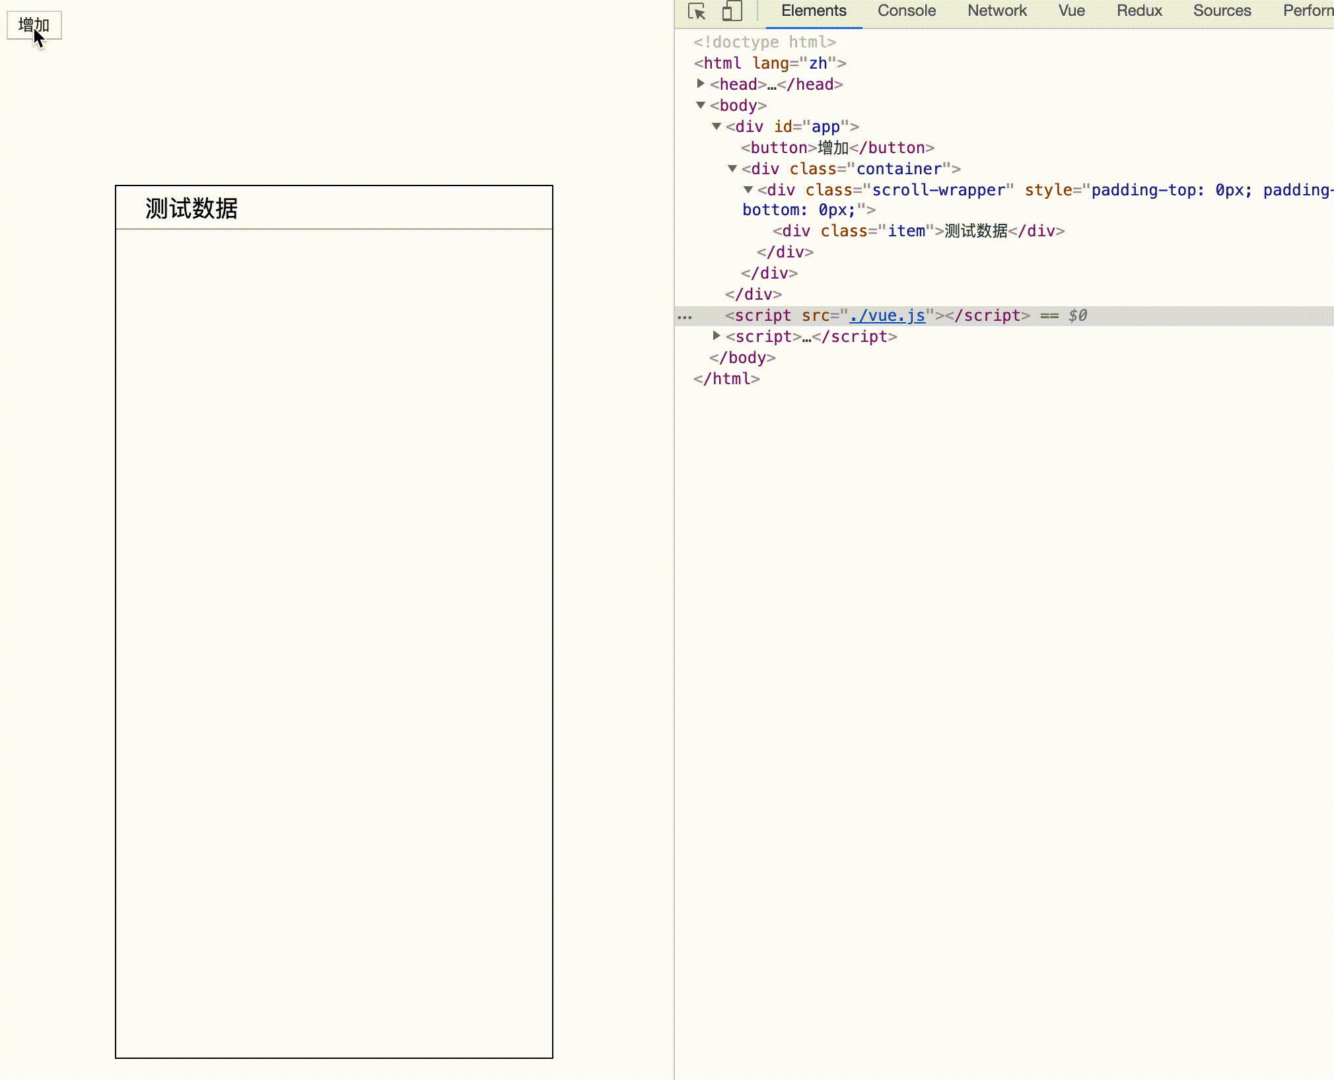The height and width of the screenshot is (1080, 1334).
Task: Collapse the scroll-wrapper div node
Action: [748, 189]
